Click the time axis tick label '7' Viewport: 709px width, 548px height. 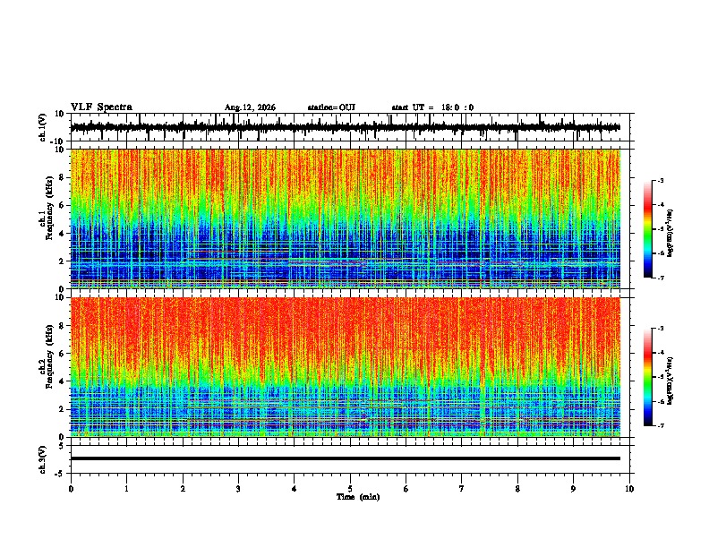[x=462, y=489]
